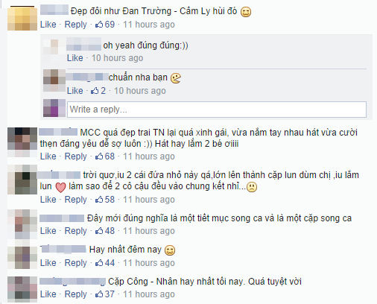Click the thumbs-up icon showing 48 likes
The height and width of the screenshot is (304, 377).
(99, 230)
